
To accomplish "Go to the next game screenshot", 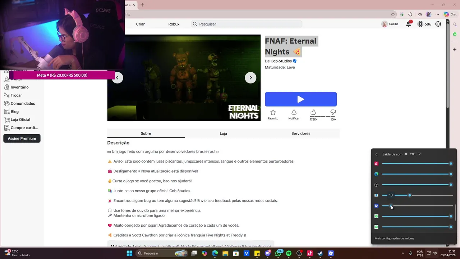I will [250, 78].
